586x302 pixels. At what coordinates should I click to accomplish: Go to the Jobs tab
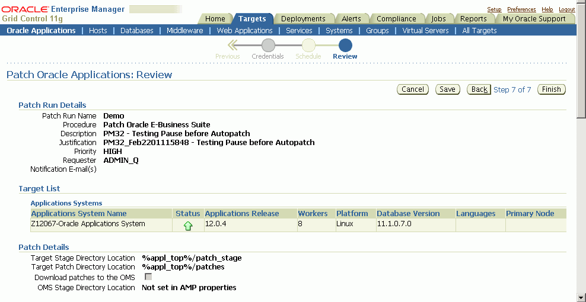coord(438,19)
